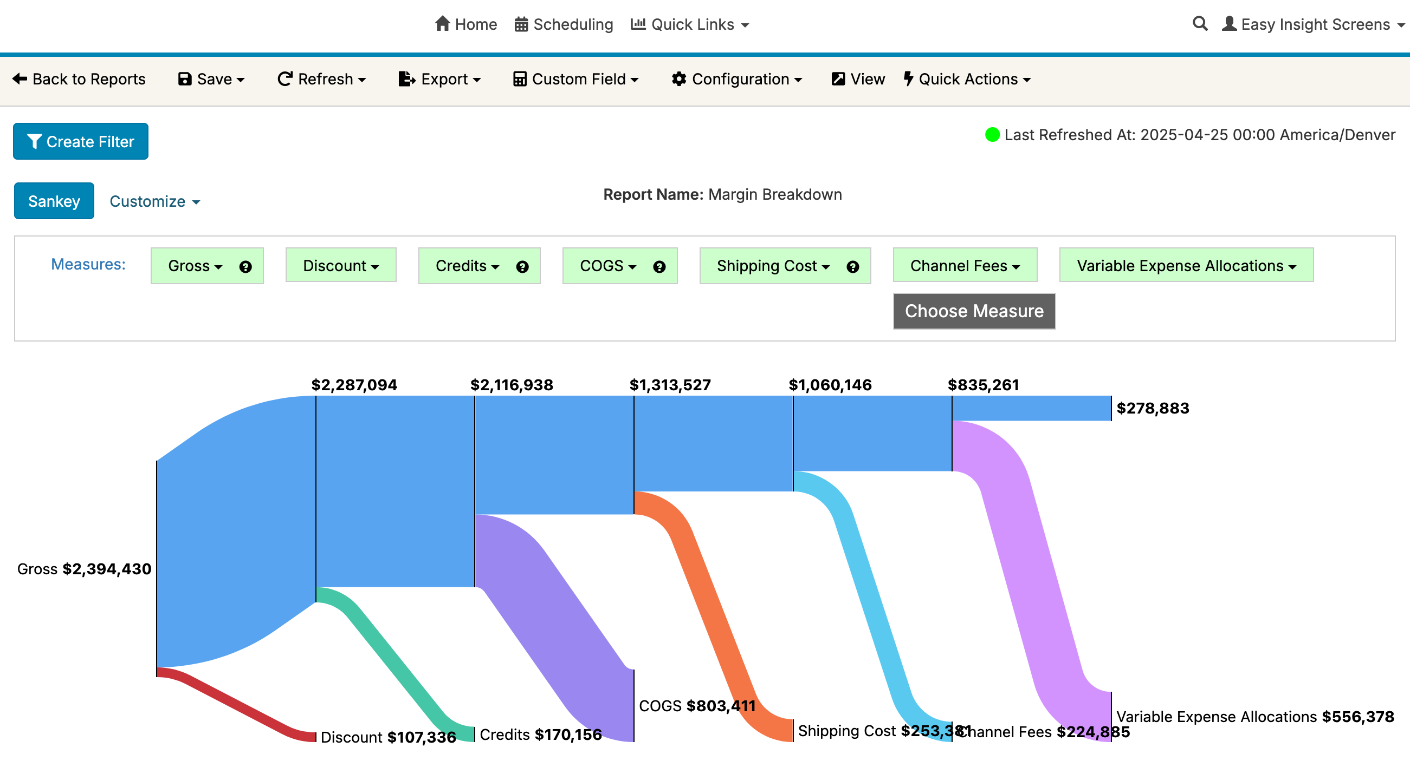1410x774 pixels.
Task: Click the search magnifier icon
Action: [x=1199, y=23]
